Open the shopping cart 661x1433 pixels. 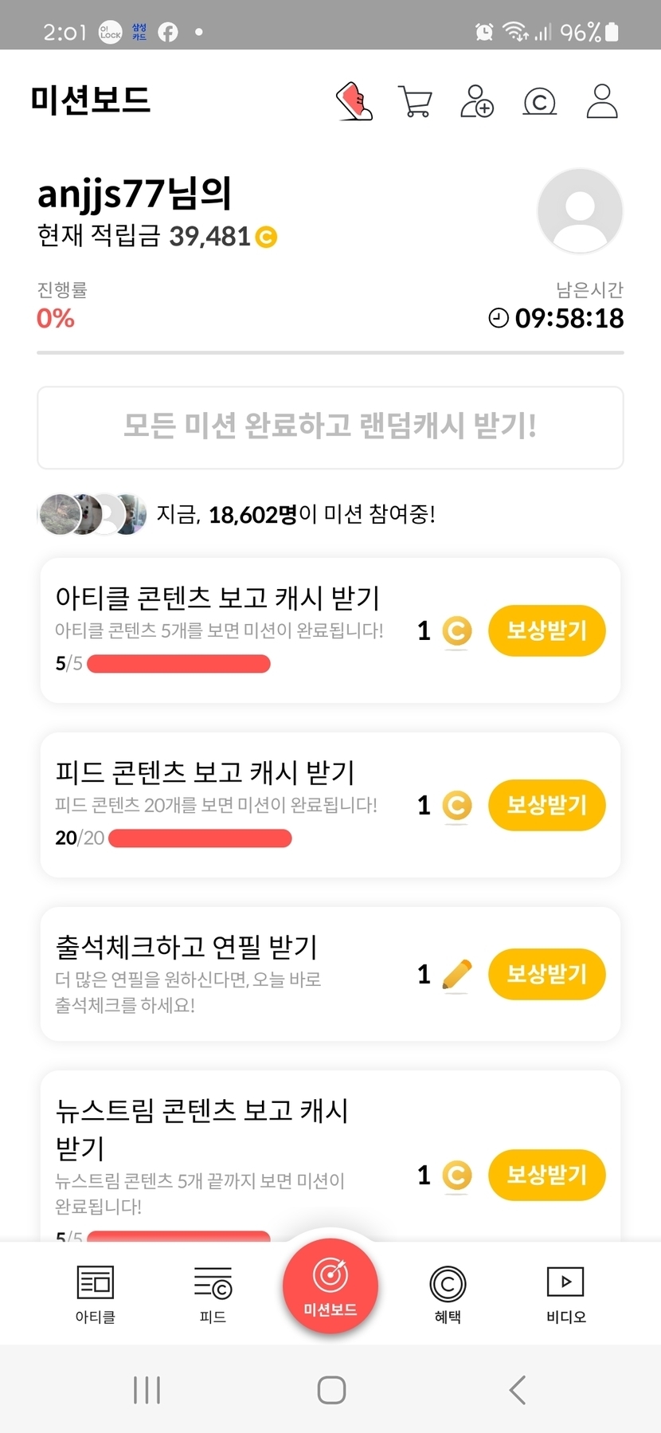tap(415, 101)
